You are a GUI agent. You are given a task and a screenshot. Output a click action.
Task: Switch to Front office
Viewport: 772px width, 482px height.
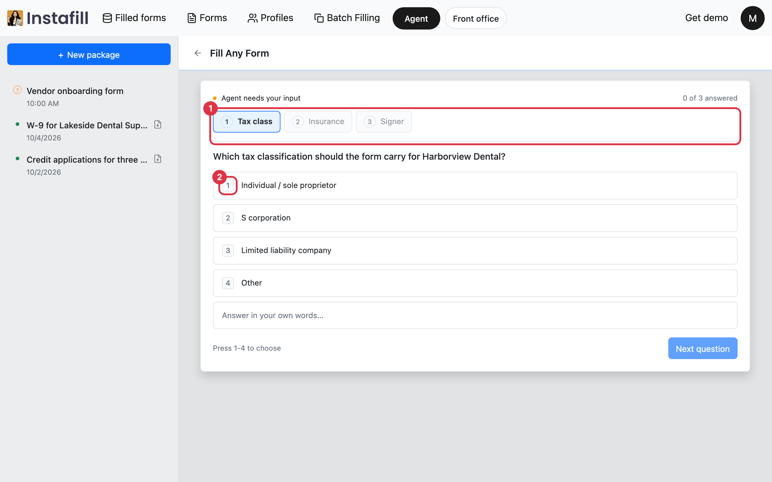tap(476, 18)
